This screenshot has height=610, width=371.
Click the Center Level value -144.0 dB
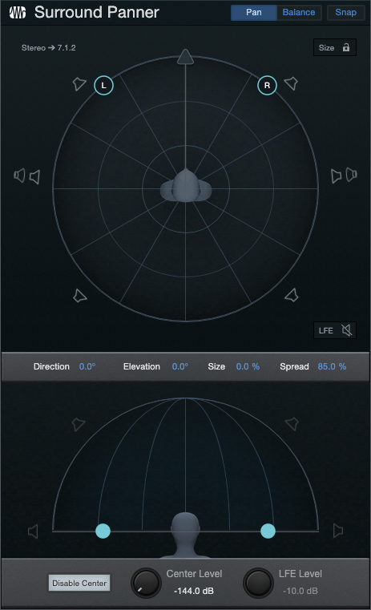pos(194,591)
